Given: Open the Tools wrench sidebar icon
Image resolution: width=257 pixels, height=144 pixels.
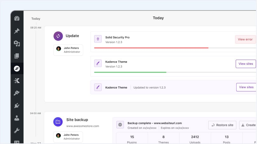Looking at the screenshot, I should 17,130.
